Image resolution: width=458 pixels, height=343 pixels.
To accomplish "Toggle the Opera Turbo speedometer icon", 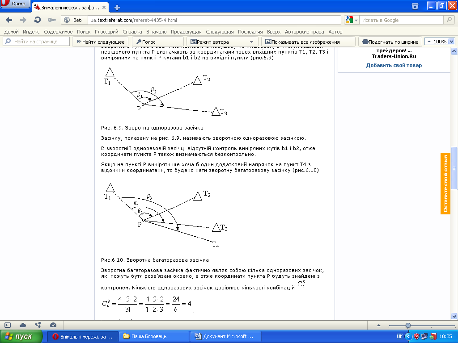I will click(53, 325).
